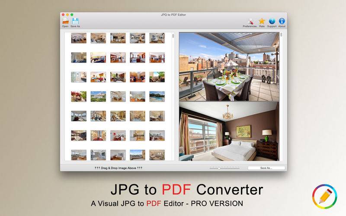Adjust the zoom slider near Save As...
Viewport: 346px width, 216px height.
coord(224,168)
